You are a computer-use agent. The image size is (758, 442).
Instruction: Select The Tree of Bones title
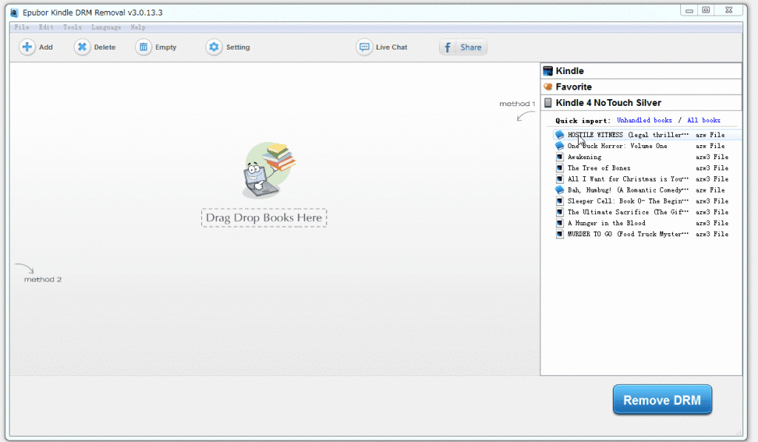(599, 168)
